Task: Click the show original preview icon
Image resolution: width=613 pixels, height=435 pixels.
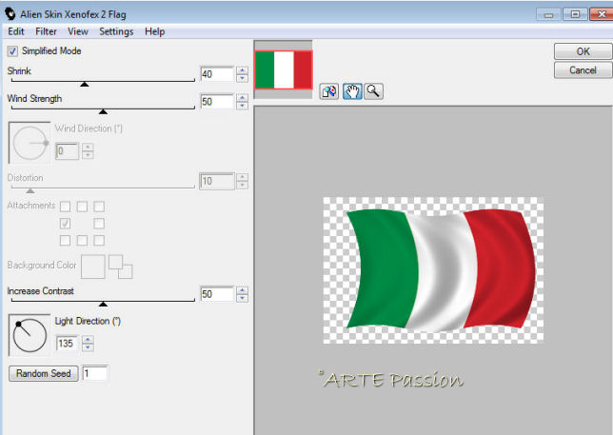Action: [328, 91]
